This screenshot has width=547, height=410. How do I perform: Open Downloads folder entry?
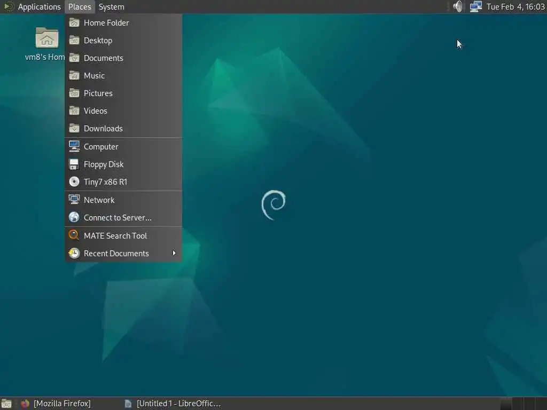(x=123, y=128)
